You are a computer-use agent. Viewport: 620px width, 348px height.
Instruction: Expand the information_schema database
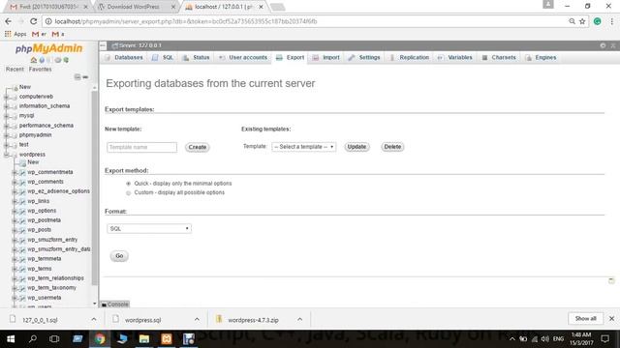[x=7, y=106]
